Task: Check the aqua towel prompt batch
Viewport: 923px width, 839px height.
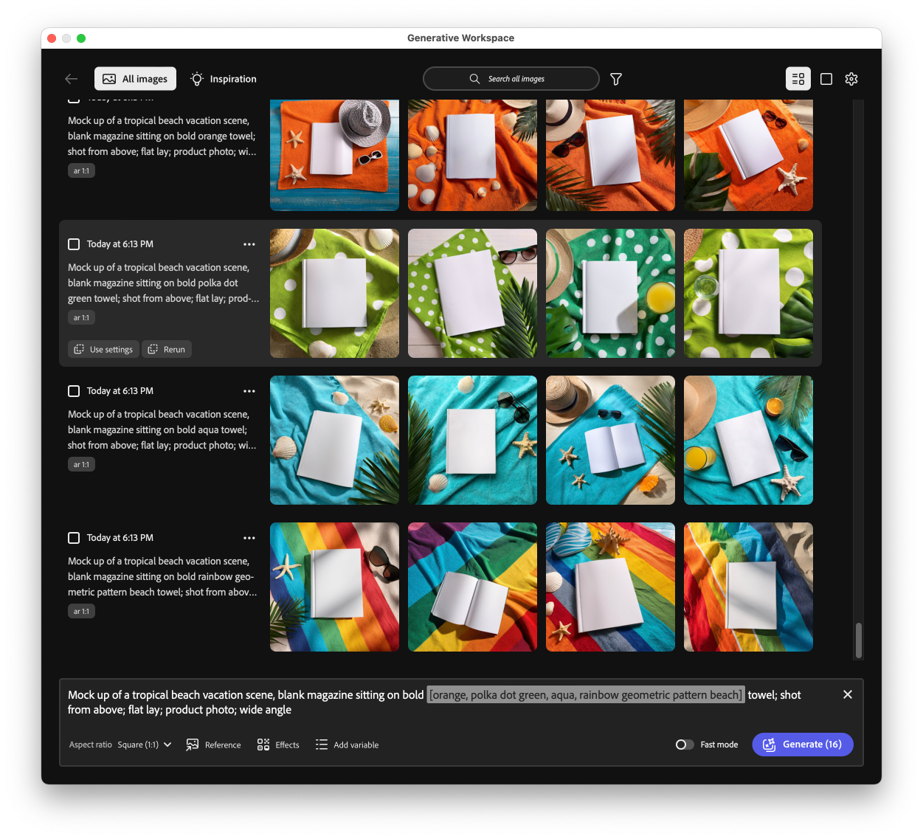Action: coord(74,390)
